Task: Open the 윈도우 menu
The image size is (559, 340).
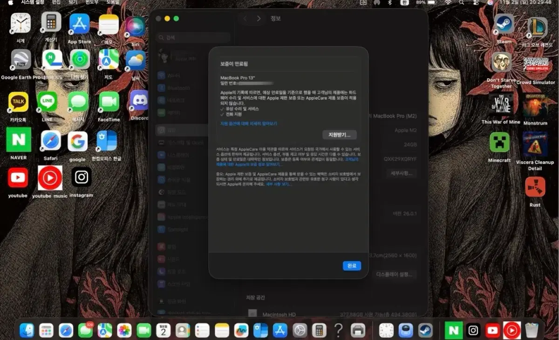Action: pos(92,2)
